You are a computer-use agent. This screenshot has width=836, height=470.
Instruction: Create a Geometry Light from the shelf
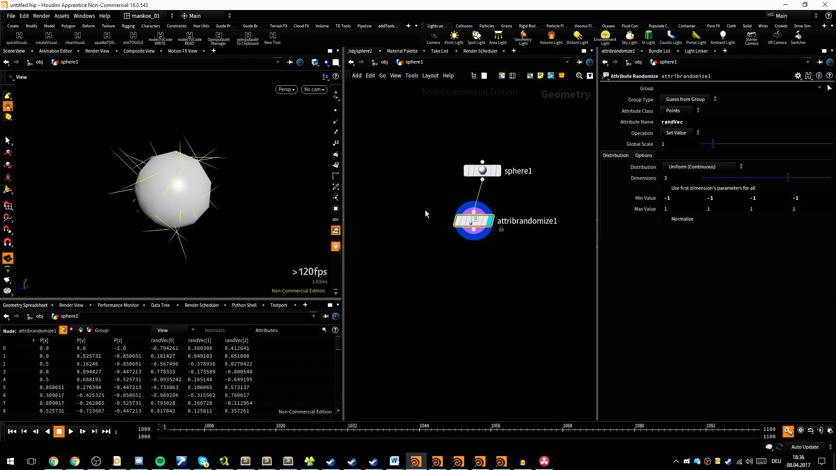click(x=522, y=37)
